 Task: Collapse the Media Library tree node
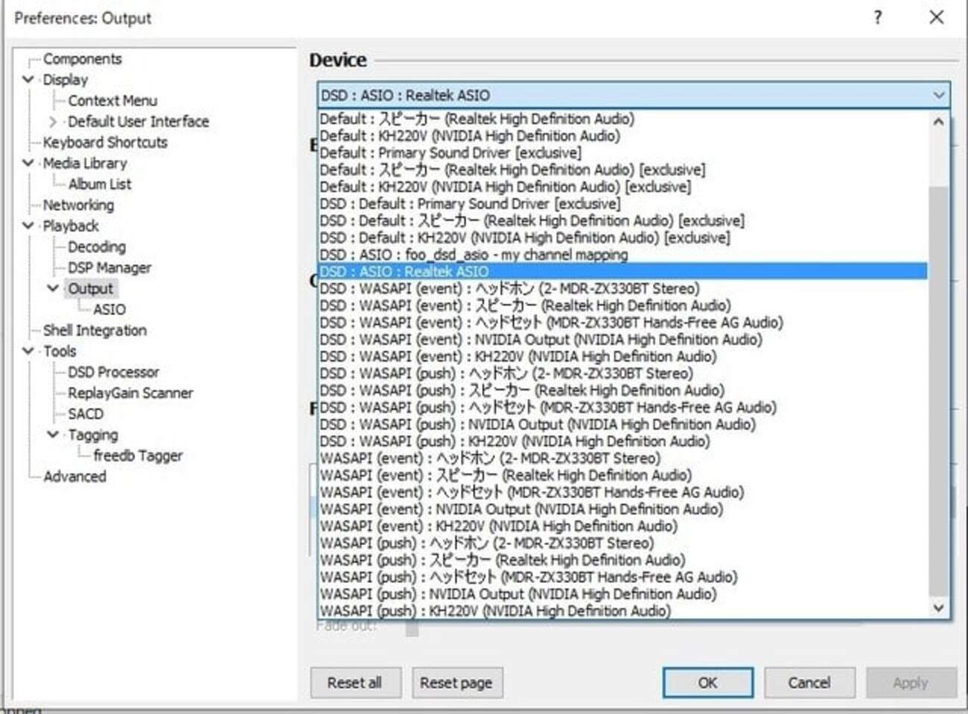28,162
